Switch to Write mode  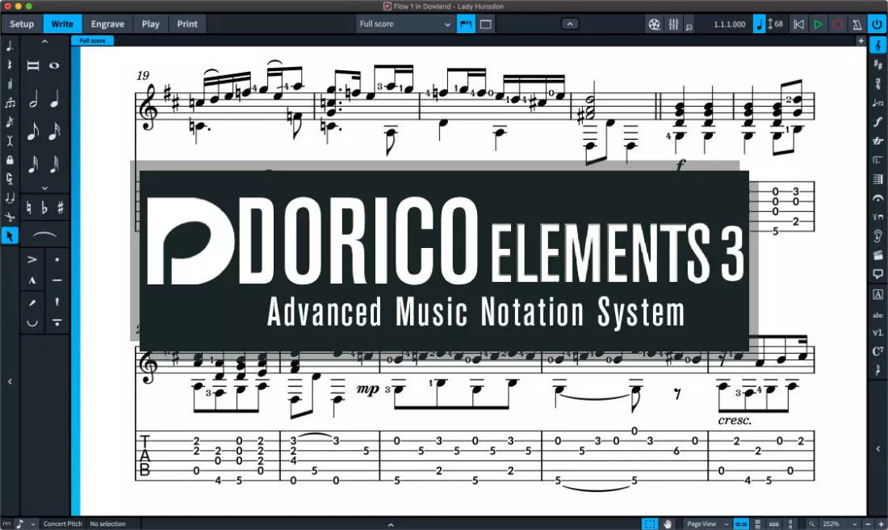pos(62,23)
